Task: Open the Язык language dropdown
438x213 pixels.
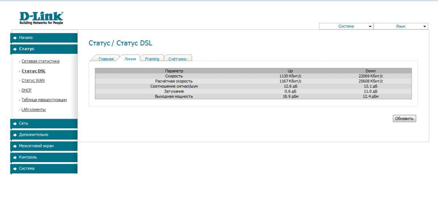Action: click(400, 26)
